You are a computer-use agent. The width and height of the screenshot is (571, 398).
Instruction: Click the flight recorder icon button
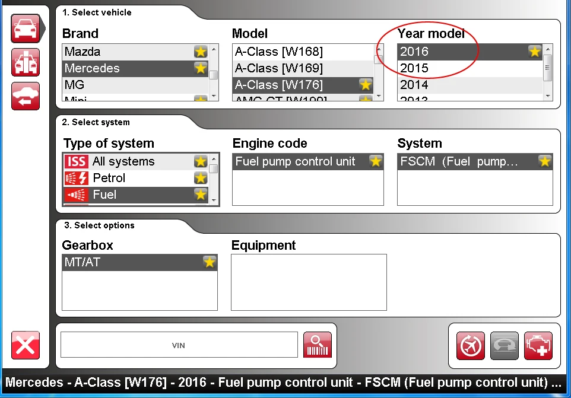click(x=471, y=346)
